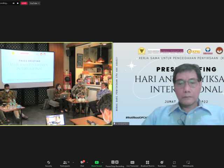This screenshot has height=168, width=224.
Task: Stop recording from top-left indicator
Action: [18, 3]
